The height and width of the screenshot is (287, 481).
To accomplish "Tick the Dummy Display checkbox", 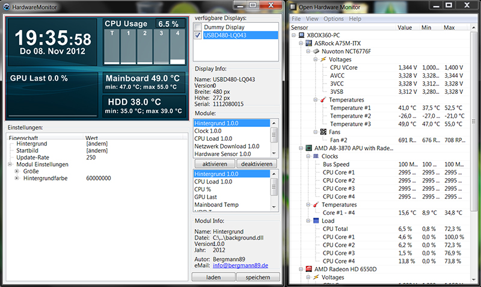I will click(198, 27).
